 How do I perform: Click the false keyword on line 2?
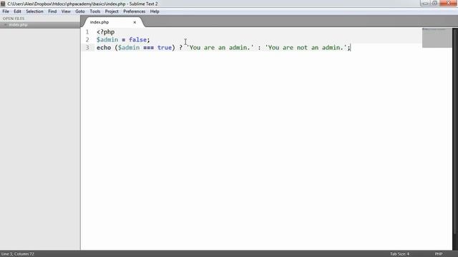point(137,40)
